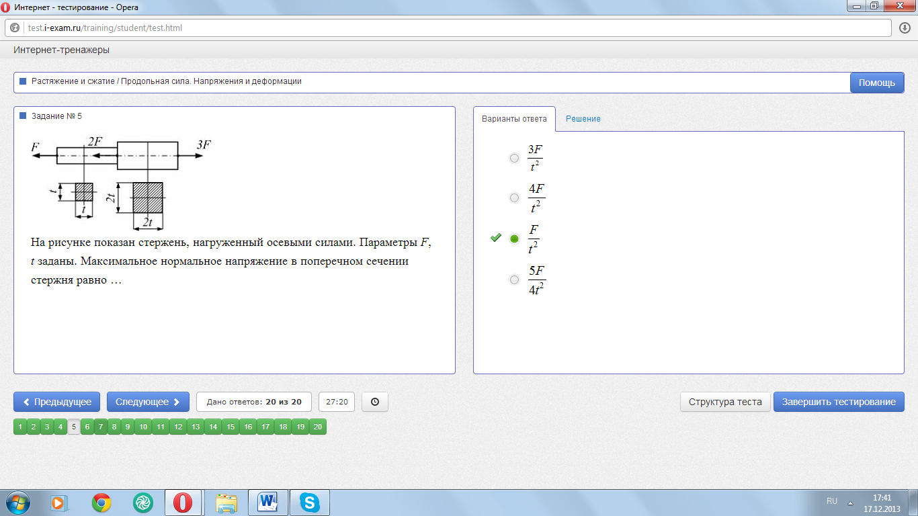Viewport: 918px width, 516px height.
Task: Switch to Варианты ответа tab
Action: coord(515,119)
